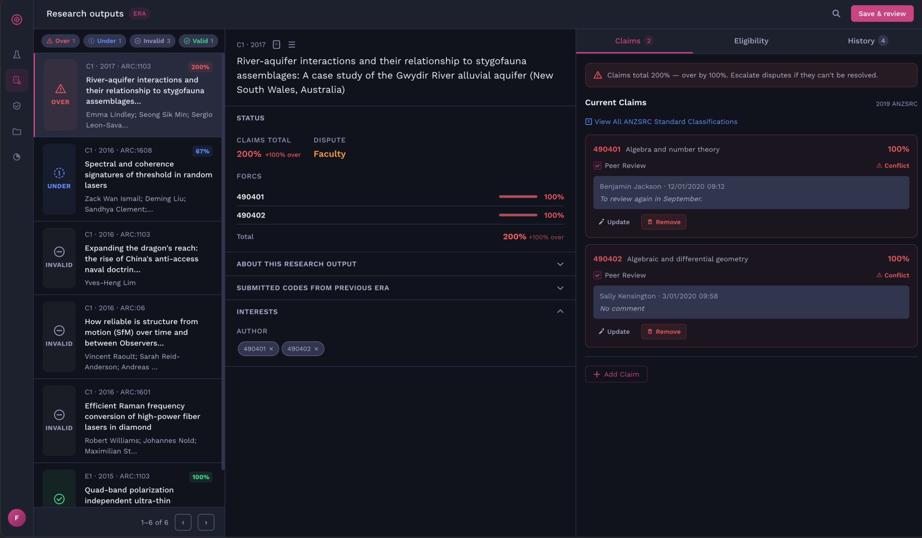Open the flask icon in sidebar

[x=17, y=55]
